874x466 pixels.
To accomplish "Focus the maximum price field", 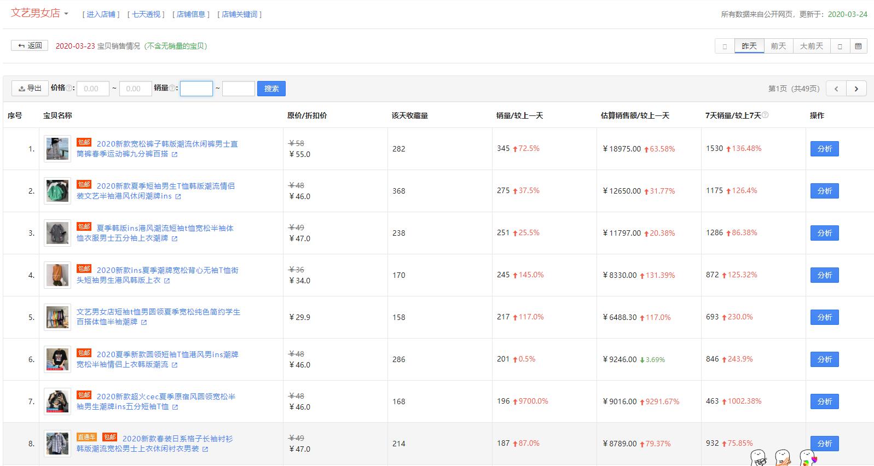I will tap(135, 89).
